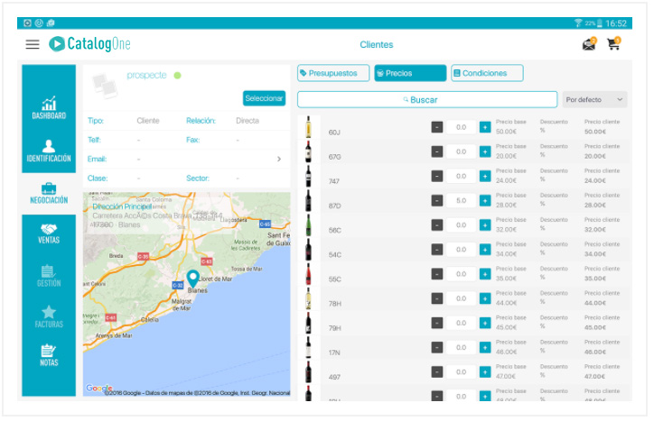Click the Seleccionar button
The image size is (654, 421).
(264, 98)
